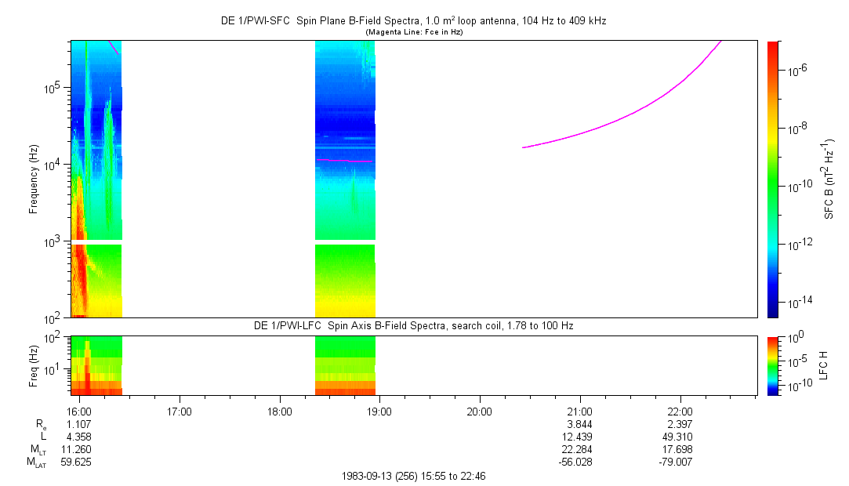
Task: Click the Magenta Line Fce subtitle text
Action: [x=413, y=32]
